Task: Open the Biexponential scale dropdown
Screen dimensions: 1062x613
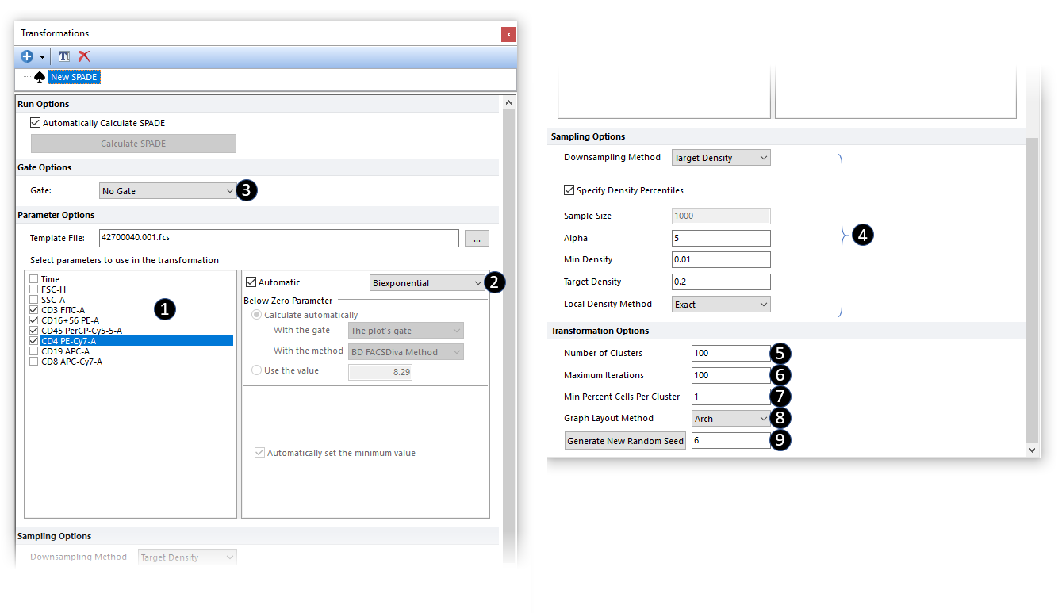Action: tap(427, 283)
